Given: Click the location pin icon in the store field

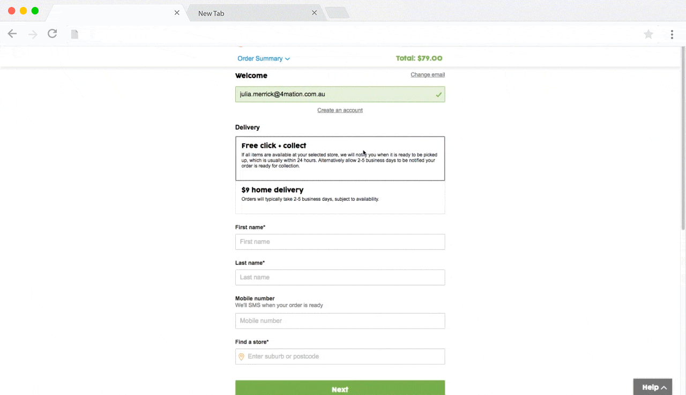Looking at the screenshot, I should pyautogui.click(x=241, y=356).
